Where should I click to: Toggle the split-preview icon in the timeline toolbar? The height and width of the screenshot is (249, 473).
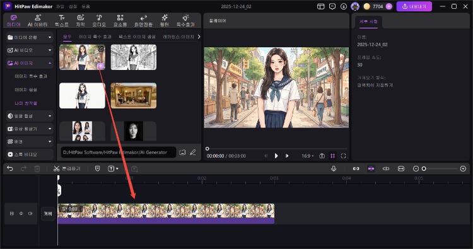(x=386, y=168)
